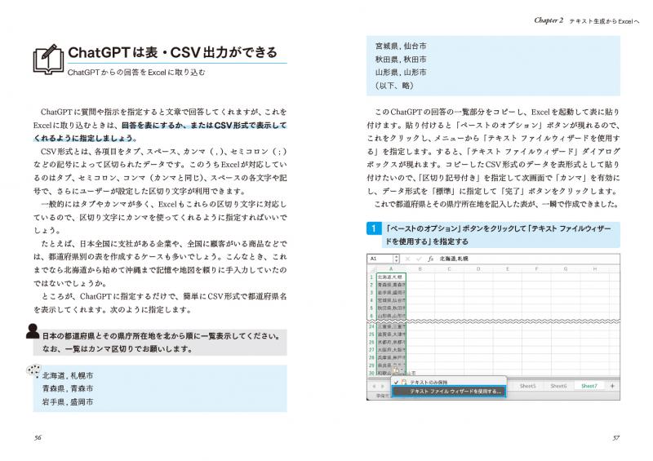Image resolution: width=653 pixels, height=461 pixels.
Task: Click cell A25 containing 滋賀県,大津市
Action: click(x=391, y=335)
